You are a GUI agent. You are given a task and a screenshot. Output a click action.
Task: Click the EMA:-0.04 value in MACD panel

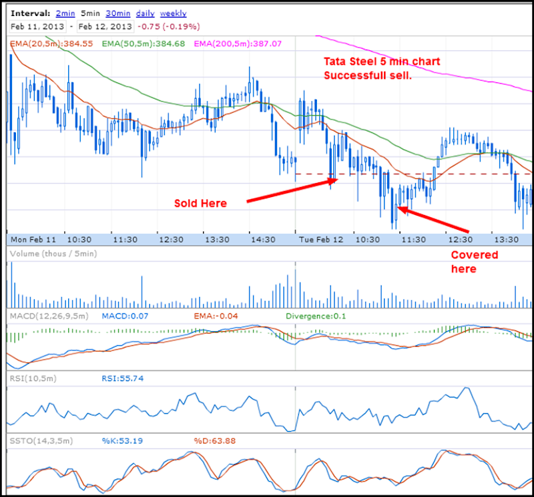click(x=216, y=316)
